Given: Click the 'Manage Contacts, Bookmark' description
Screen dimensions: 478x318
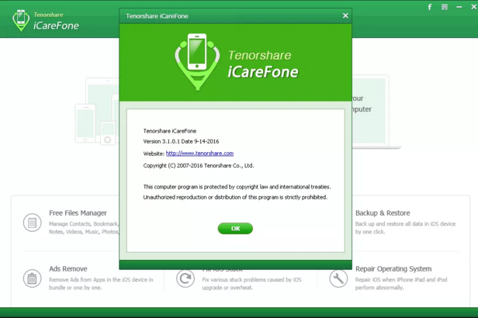Looking at the screenshot, I should pos(84,227).
